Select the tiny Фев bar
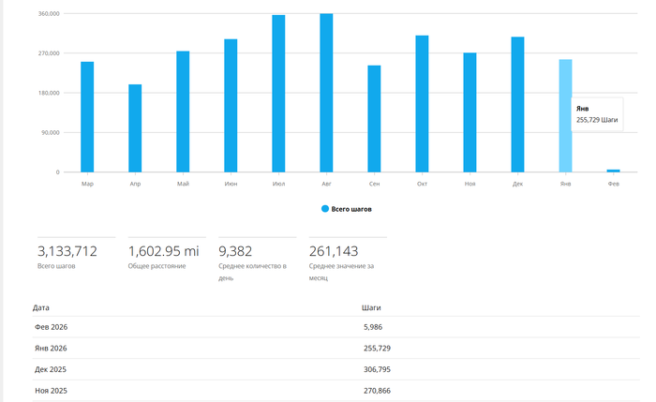 [x=613, y=171]
